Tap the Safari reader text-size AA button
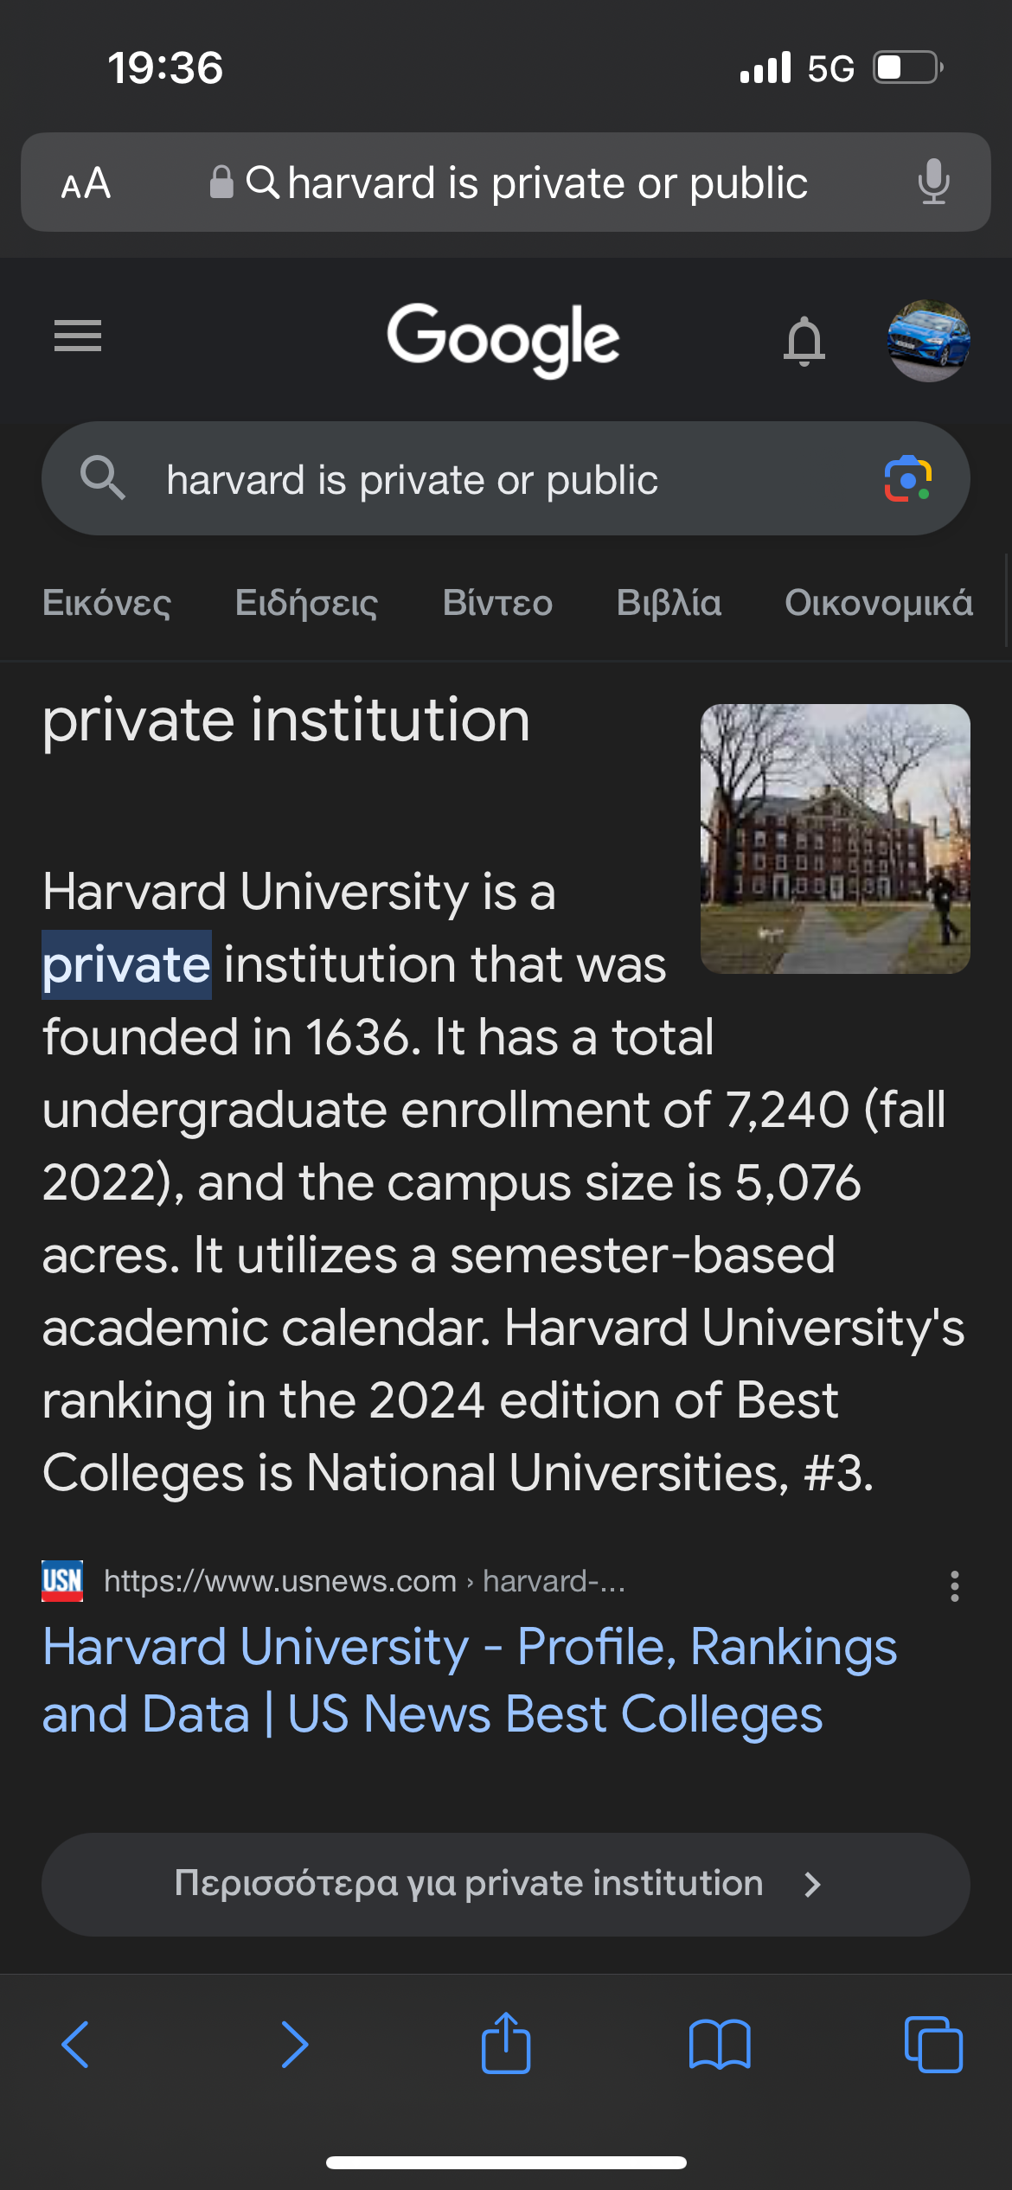The image size is (1012, 2190). [86, 183]
